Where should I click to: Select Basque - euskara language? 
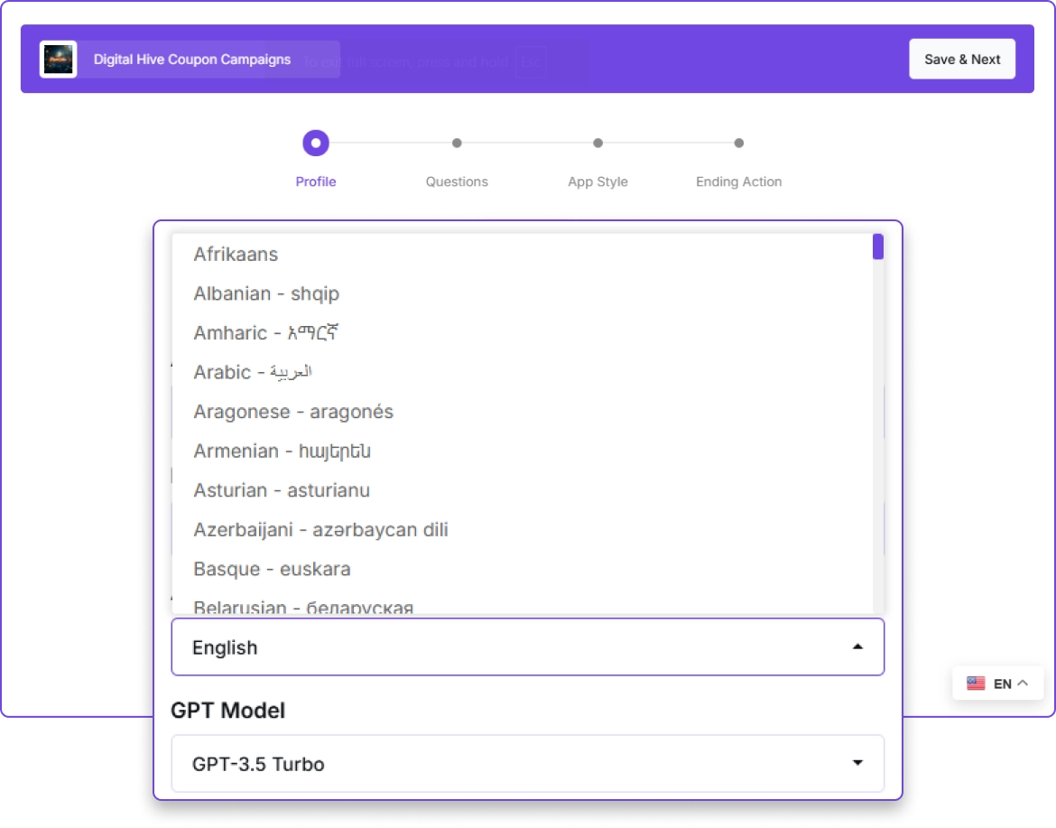coord(272,569)
